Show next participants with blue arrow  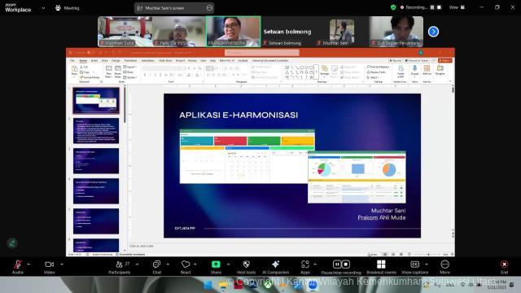point(433,32)
